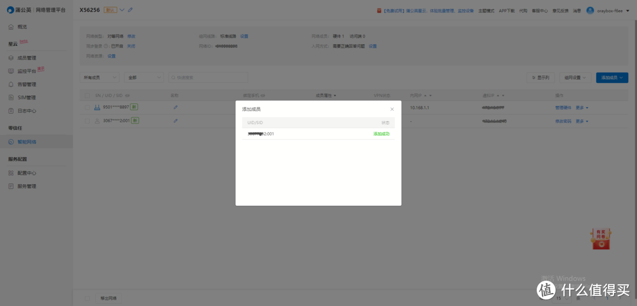Sort 内网IP column descending
Screen dimensions: 637x306
430,96
